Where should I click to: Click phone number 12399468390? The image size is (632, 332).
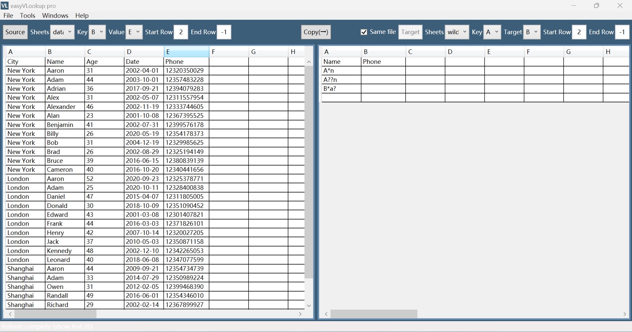(x=186, y=287)
